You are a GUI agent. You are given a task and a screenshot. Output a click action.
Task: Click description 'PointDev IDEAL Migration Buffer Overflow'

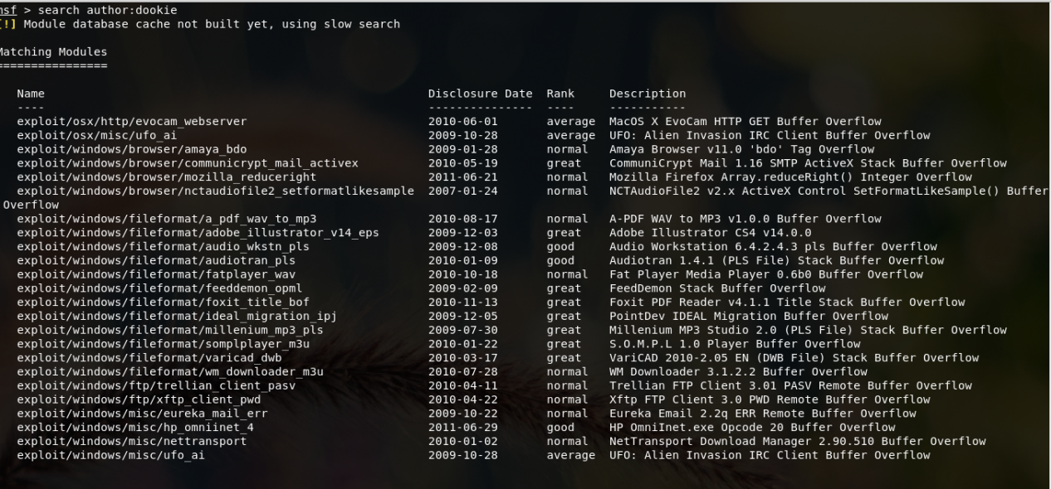pos(749,316)
